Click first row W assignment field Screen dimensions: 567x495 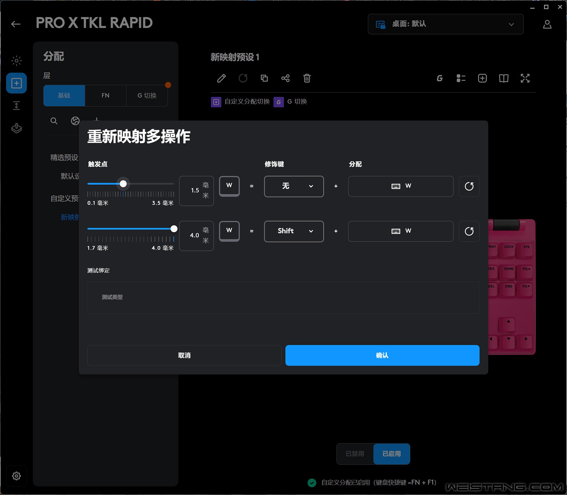pyautogui.click(x=401, y=186)
